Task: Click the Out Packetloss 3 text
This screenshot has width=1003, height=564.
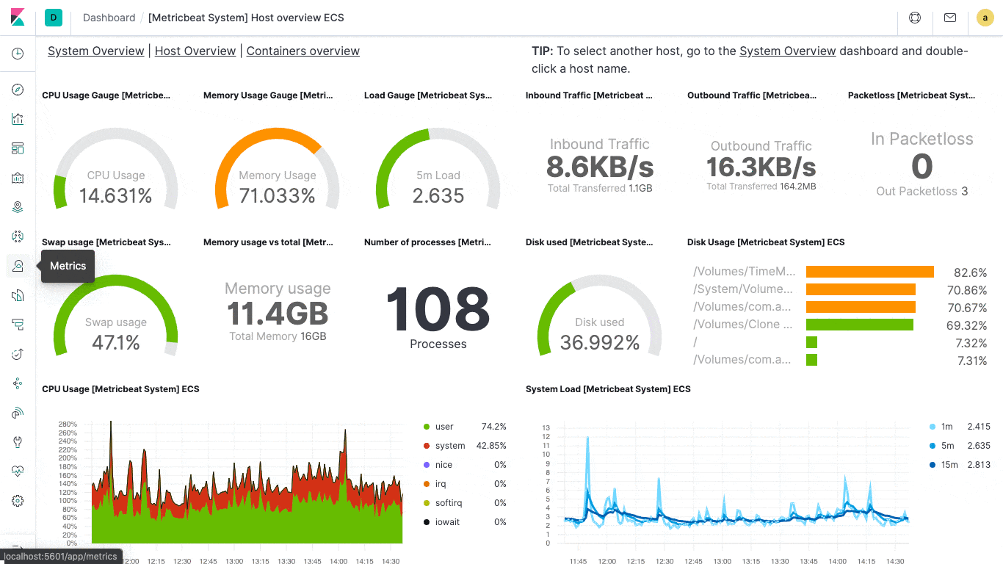Action: [x=922, y=192]
